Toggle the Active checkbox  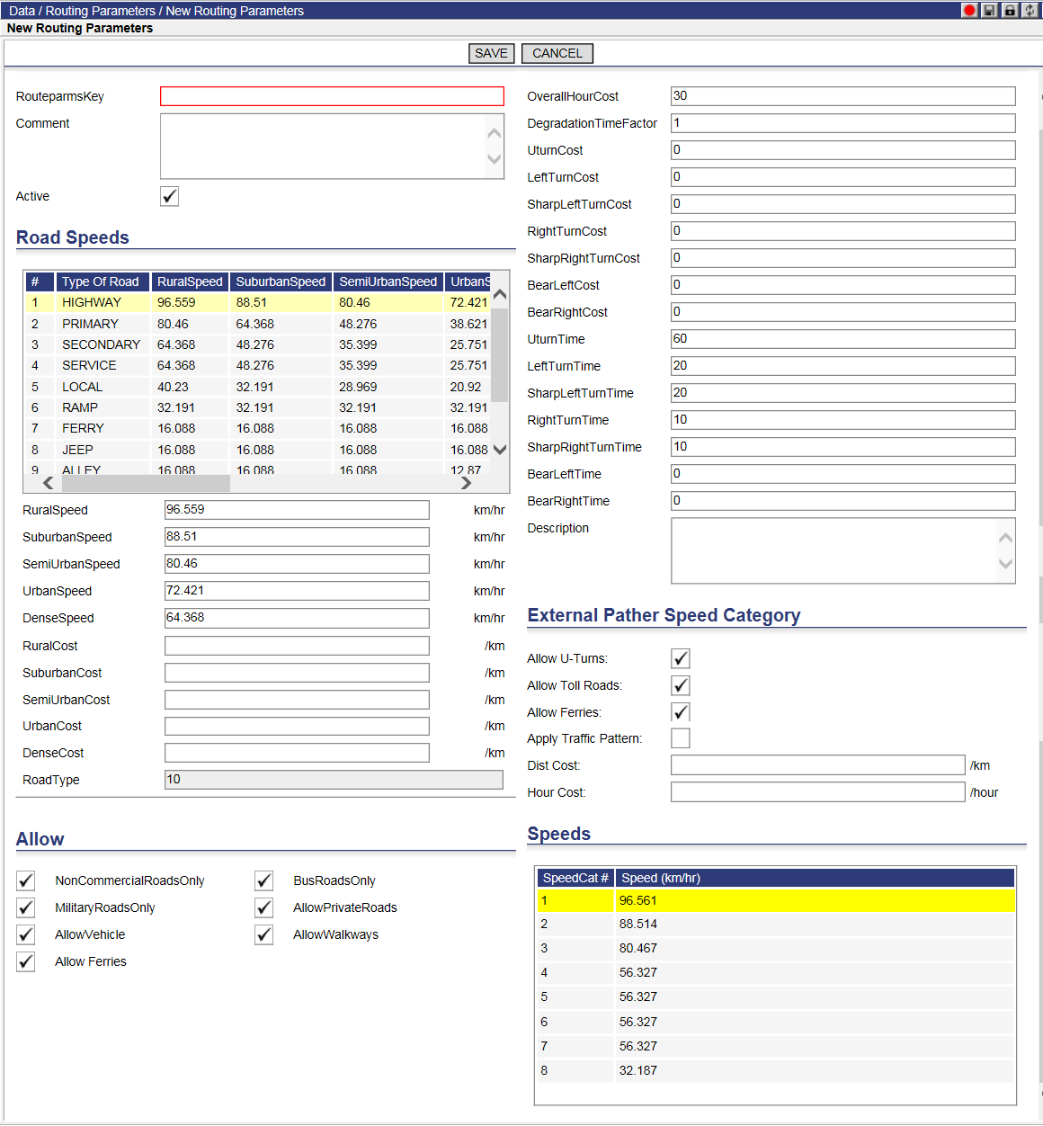169,196
